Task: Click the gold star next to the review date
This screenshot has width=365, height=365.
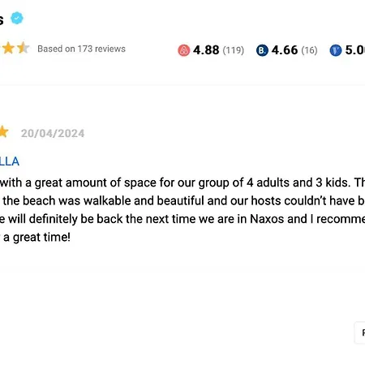Action: point(3,132)
